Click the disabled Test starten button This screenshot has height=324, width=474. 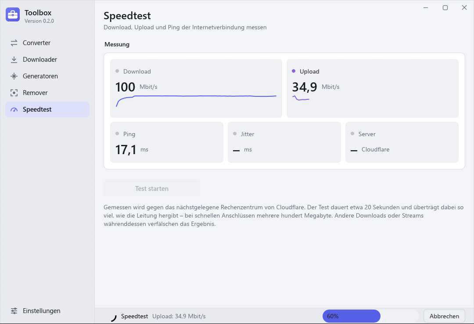(x=152, y=189)
